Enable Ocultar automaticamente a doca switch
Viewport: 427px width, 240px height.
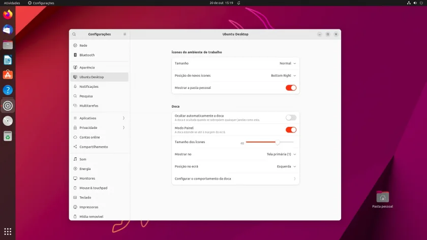[x=291, y=117]
